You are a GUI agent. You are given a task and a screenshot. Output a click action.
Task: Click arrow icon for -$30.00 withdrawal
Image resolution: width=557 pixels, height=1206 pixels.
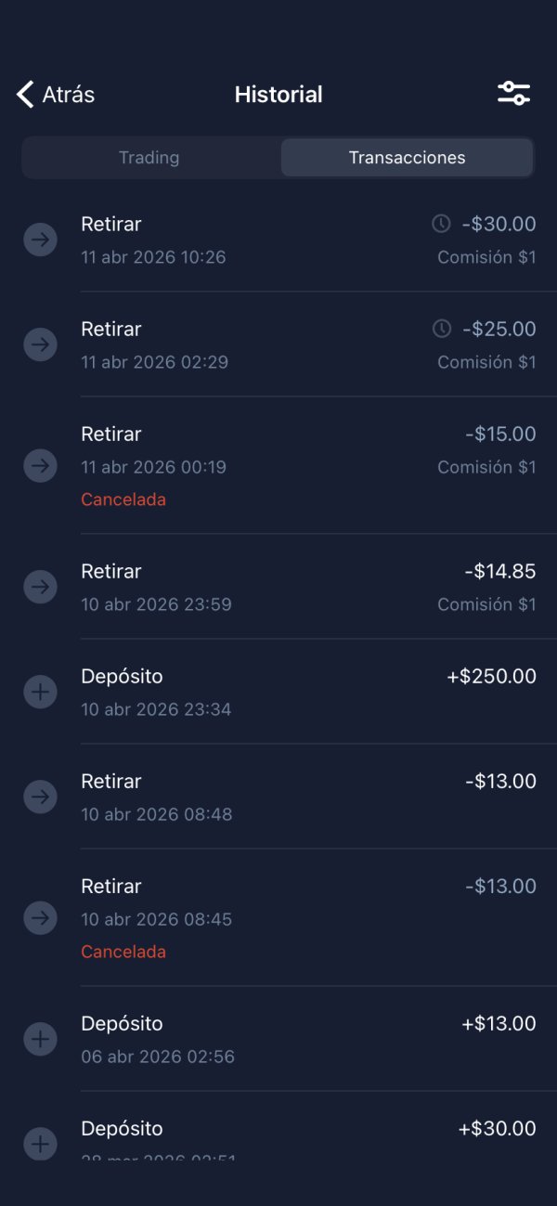point(40,240)
